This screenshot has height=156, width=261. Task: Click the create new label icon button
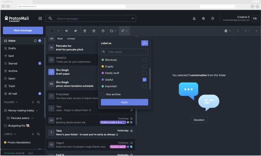pos(145,43)
